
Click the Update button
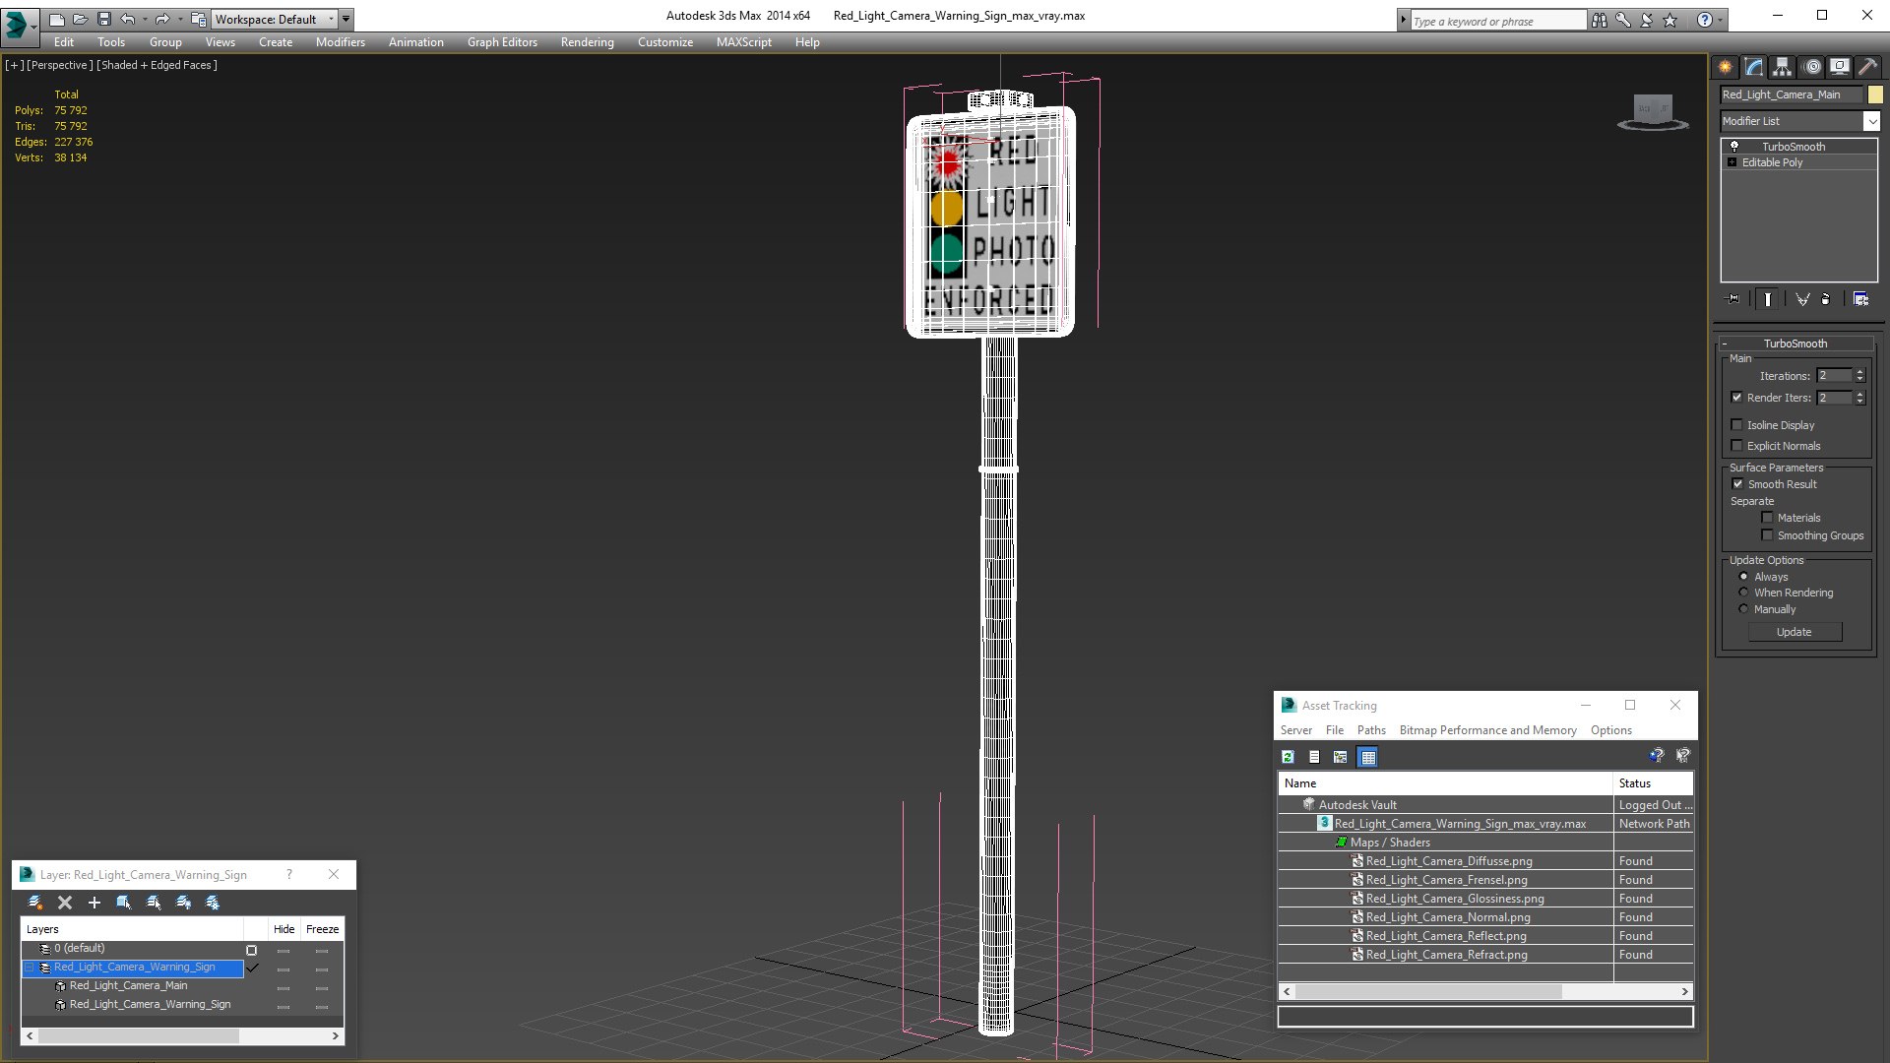1794,632
